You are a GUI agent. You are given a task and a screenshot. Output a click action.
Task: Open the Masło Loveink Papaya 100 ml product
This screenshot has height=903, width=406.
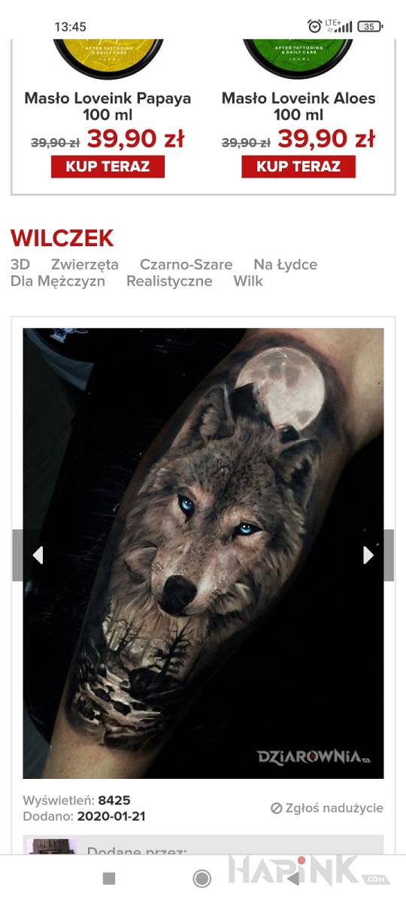click(x=108, y=106)
